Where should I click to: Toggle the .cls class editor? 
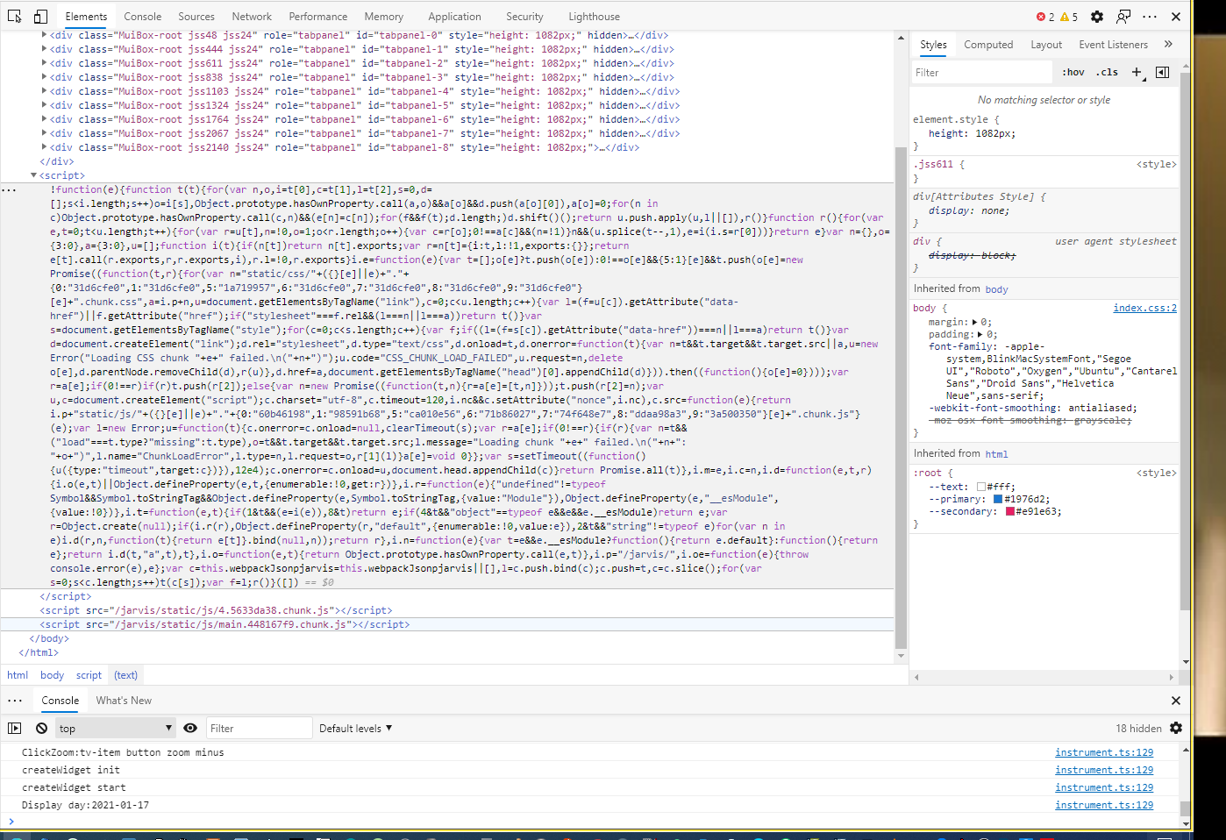coord(1108,73)
